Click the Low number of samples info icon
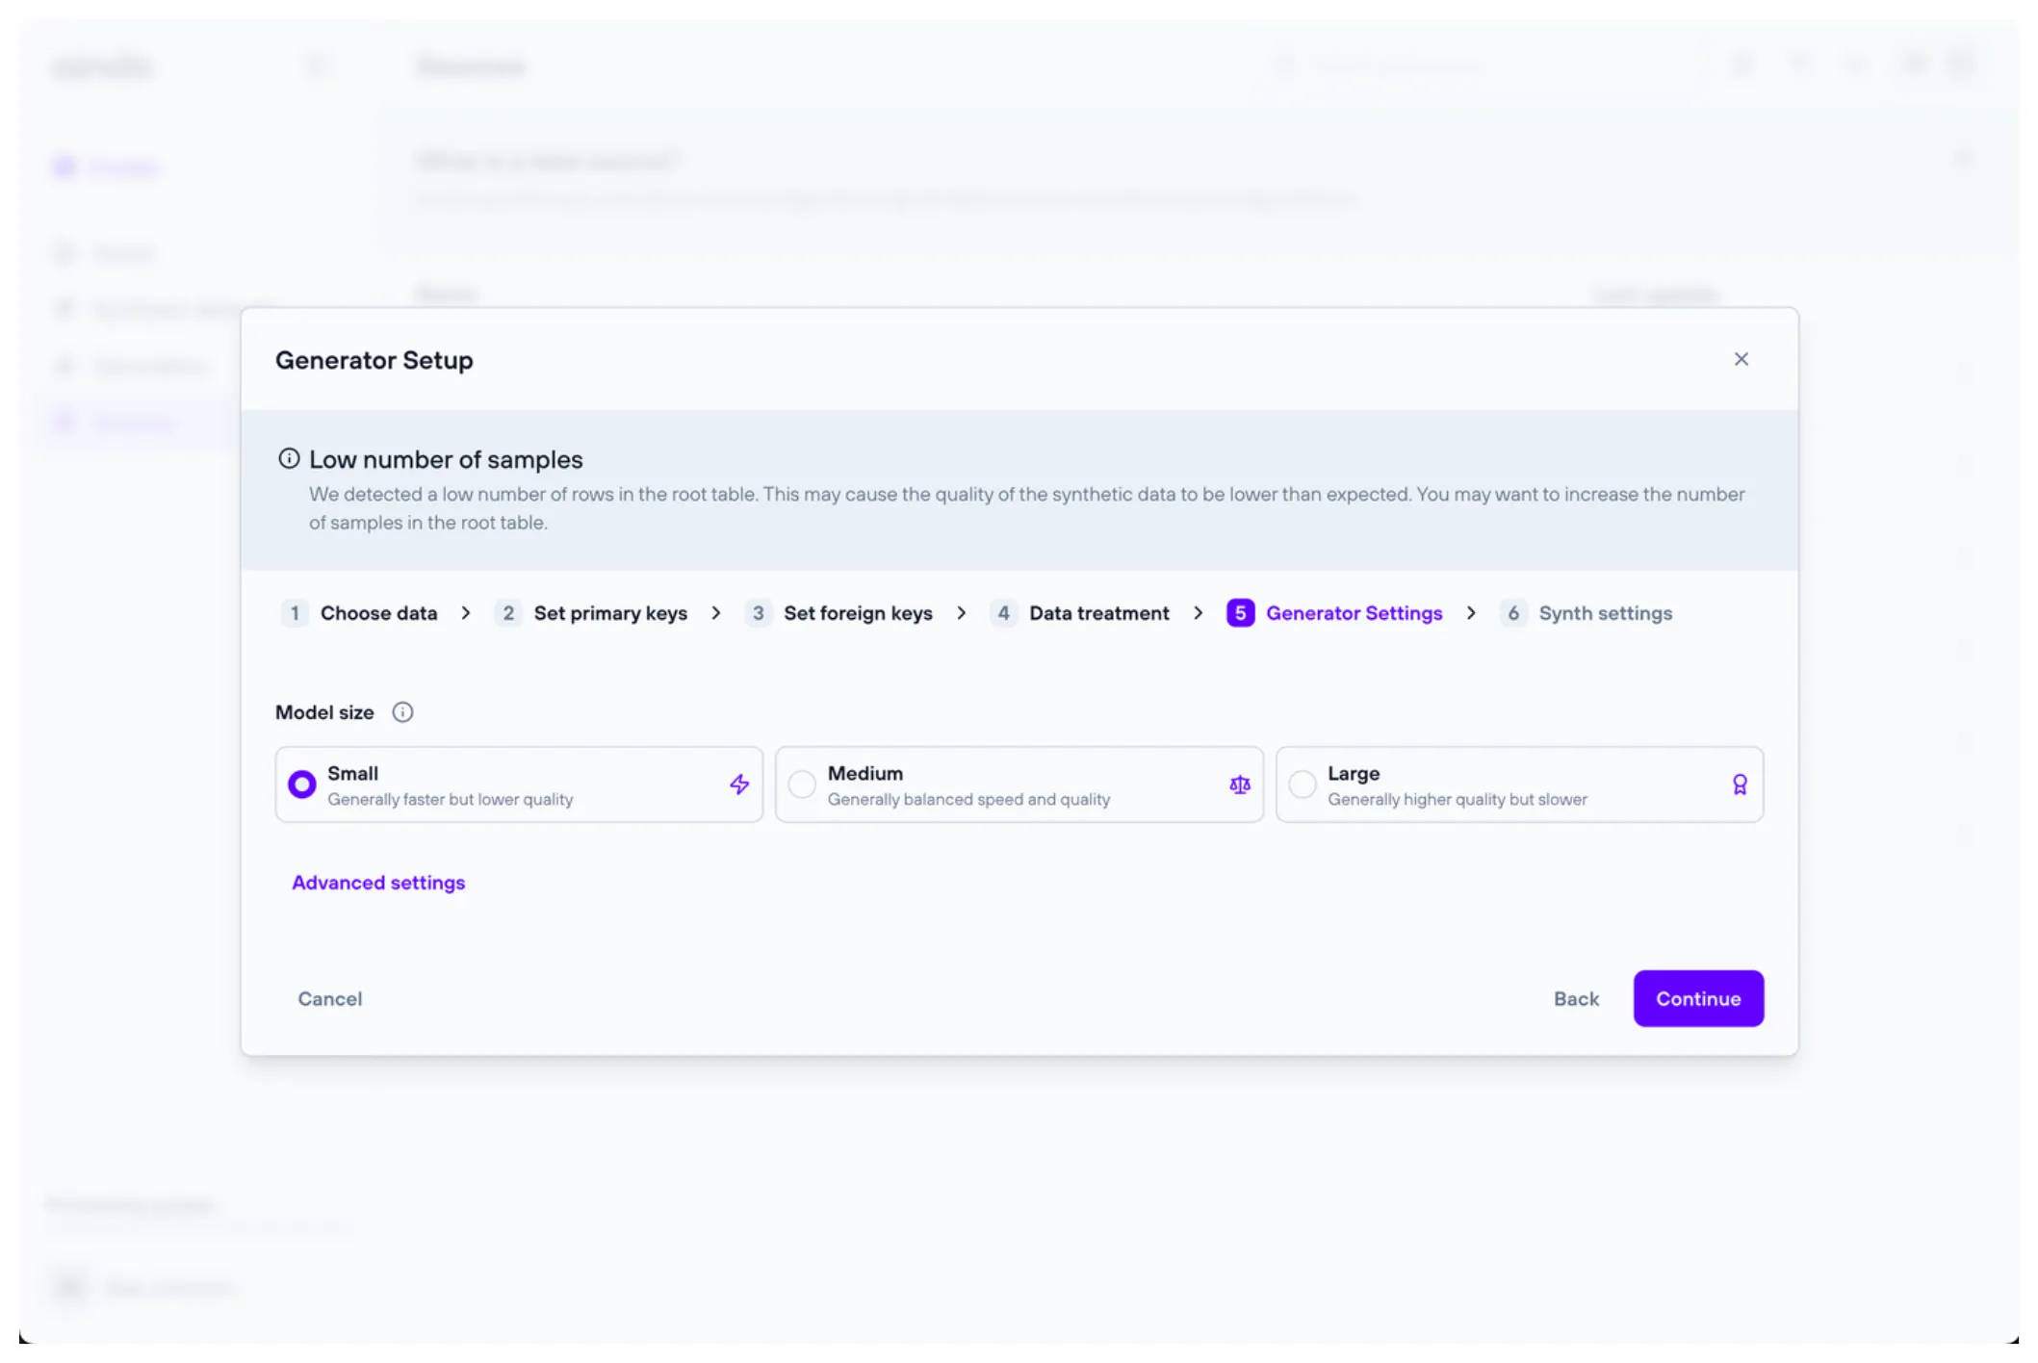Image resolution: width=2038 pixels, height=1363 pixels. click(x=289, y=458)
